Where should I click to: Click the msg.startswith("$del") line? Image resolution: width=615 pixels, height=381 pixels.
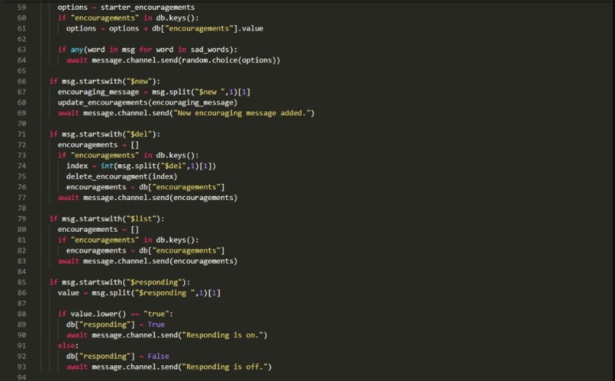(x=105, y=134)
